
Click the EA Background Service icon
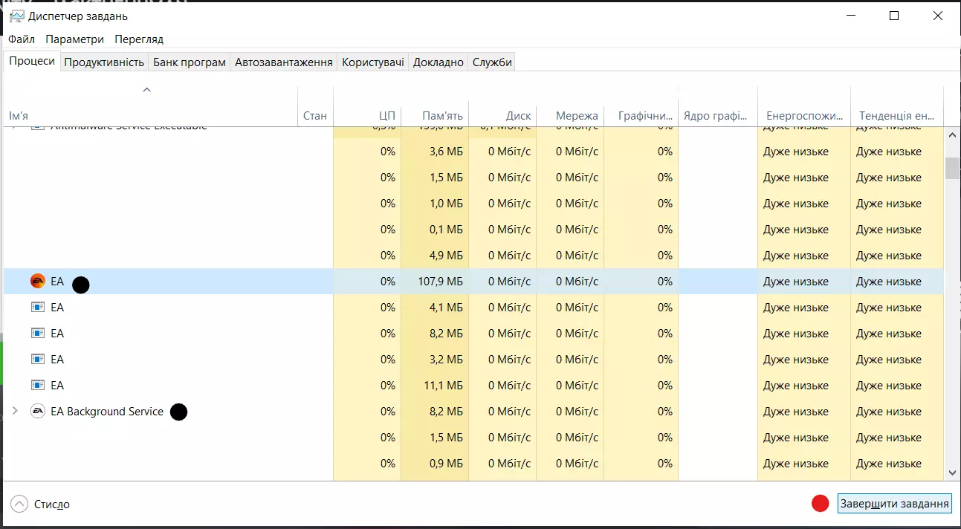(x=37, y=412)
